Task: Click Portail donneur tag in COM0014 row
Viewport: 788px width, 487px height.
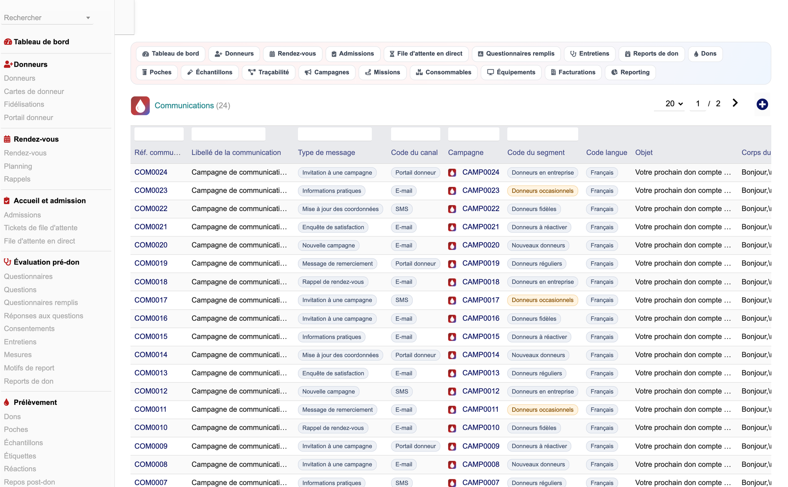Action: (x=415, y=355)
